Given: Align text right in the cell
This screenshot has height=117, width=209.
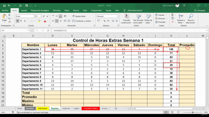Looking at the screenshot, I should [60, 21].
